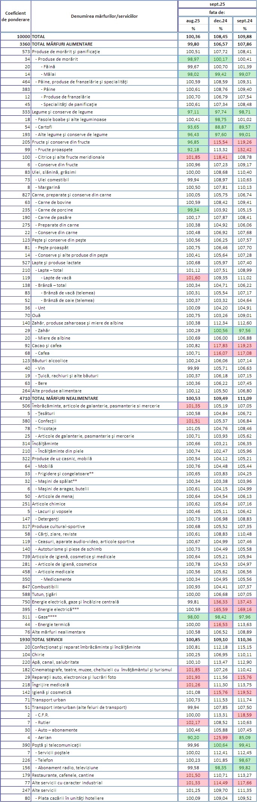
Task: Select the "sept.24" column header
Action: (245, 21)
